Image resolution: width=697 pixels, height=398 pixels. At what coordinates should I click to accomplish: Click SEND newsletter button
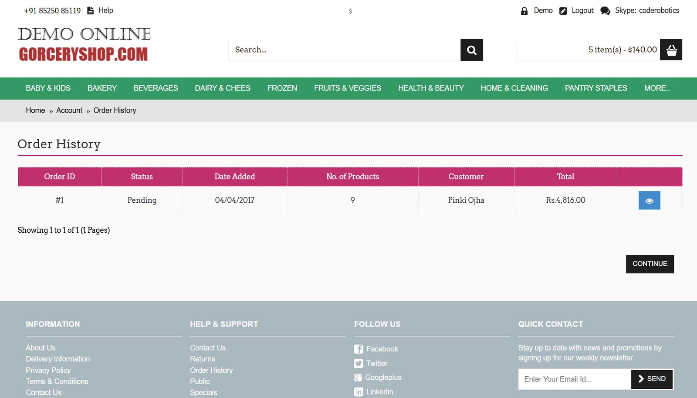[x=652, y=379]
